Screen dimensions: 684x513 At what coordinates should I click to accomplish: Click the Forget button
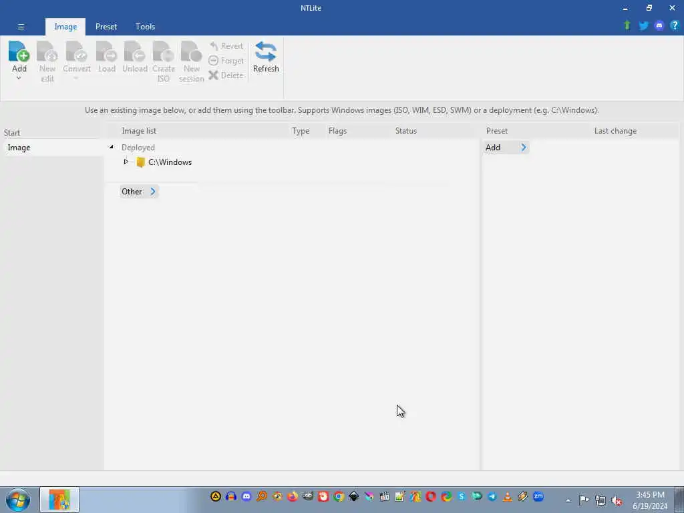(x=226, y=61)
